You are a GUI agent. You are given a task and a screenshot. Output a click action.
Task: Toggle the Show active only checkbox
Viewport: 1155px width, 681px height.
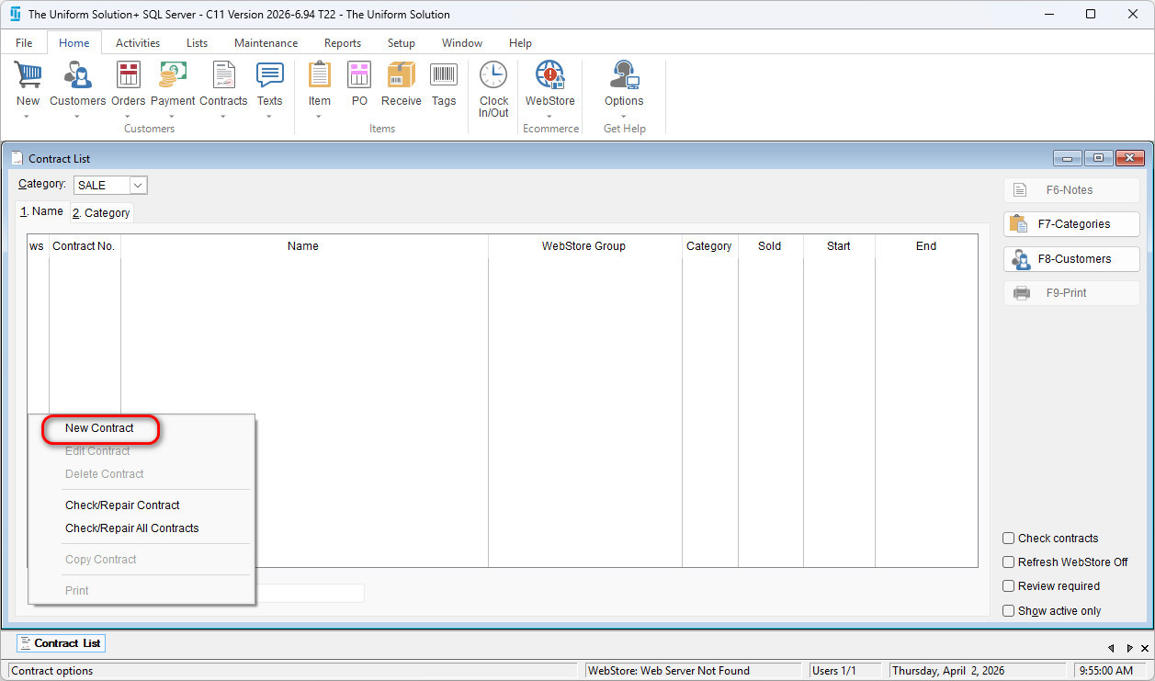pos(1009,611)
